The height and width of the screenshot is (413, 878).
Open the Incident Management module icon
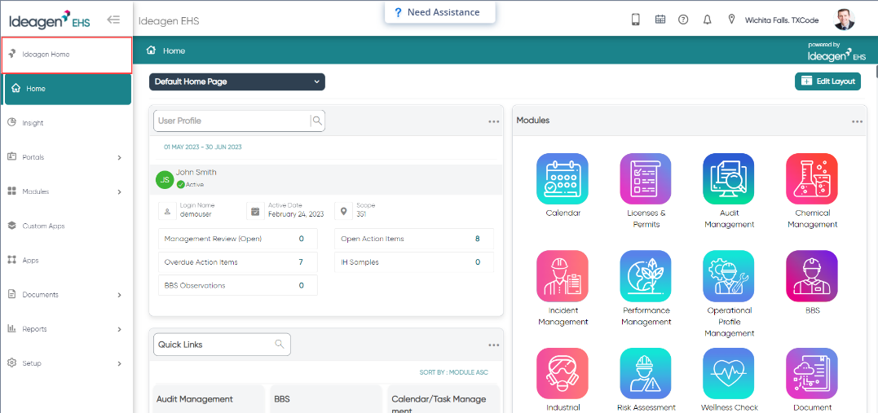pyautogui.click(x=563, y=276)
